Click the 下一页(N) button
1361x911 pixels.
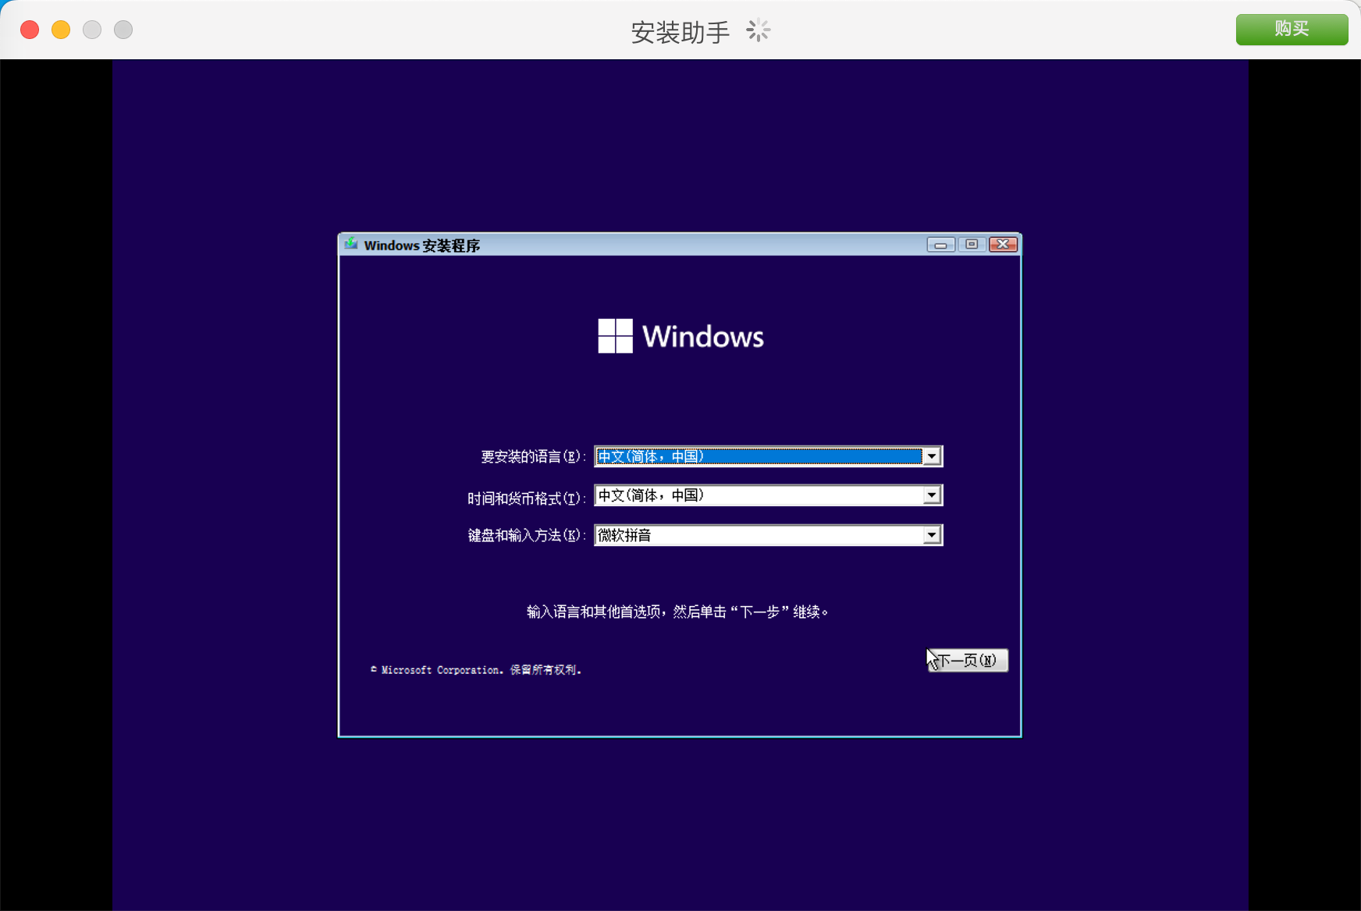(x=968, y=661)
